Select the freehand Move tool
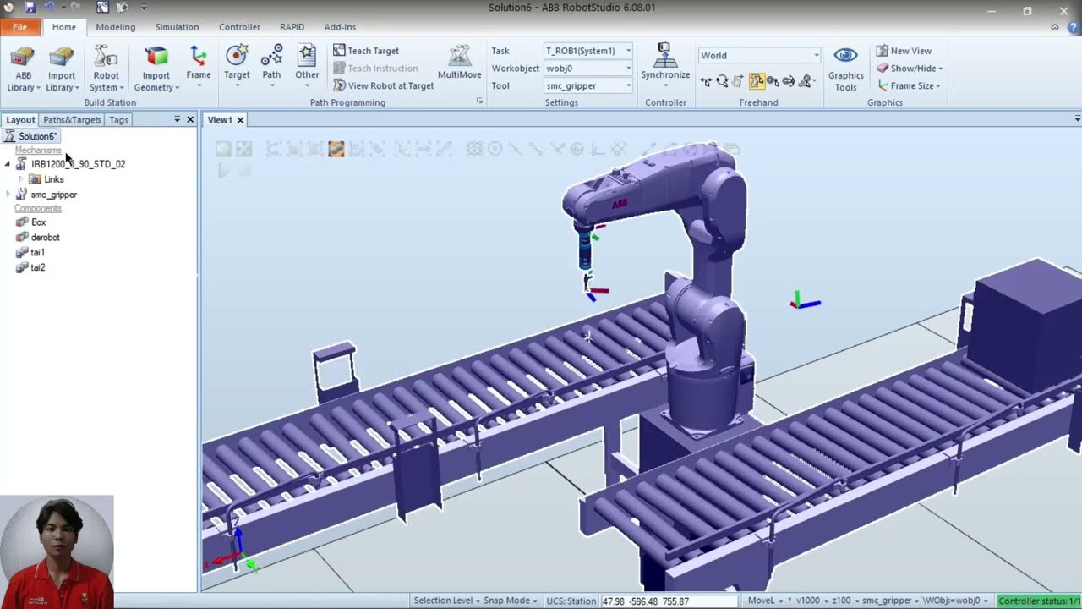 pos(706,81)
